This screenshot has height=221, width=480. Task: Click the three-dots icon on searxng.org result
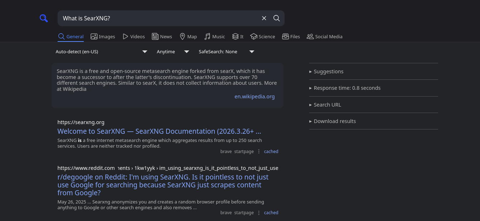259,152
